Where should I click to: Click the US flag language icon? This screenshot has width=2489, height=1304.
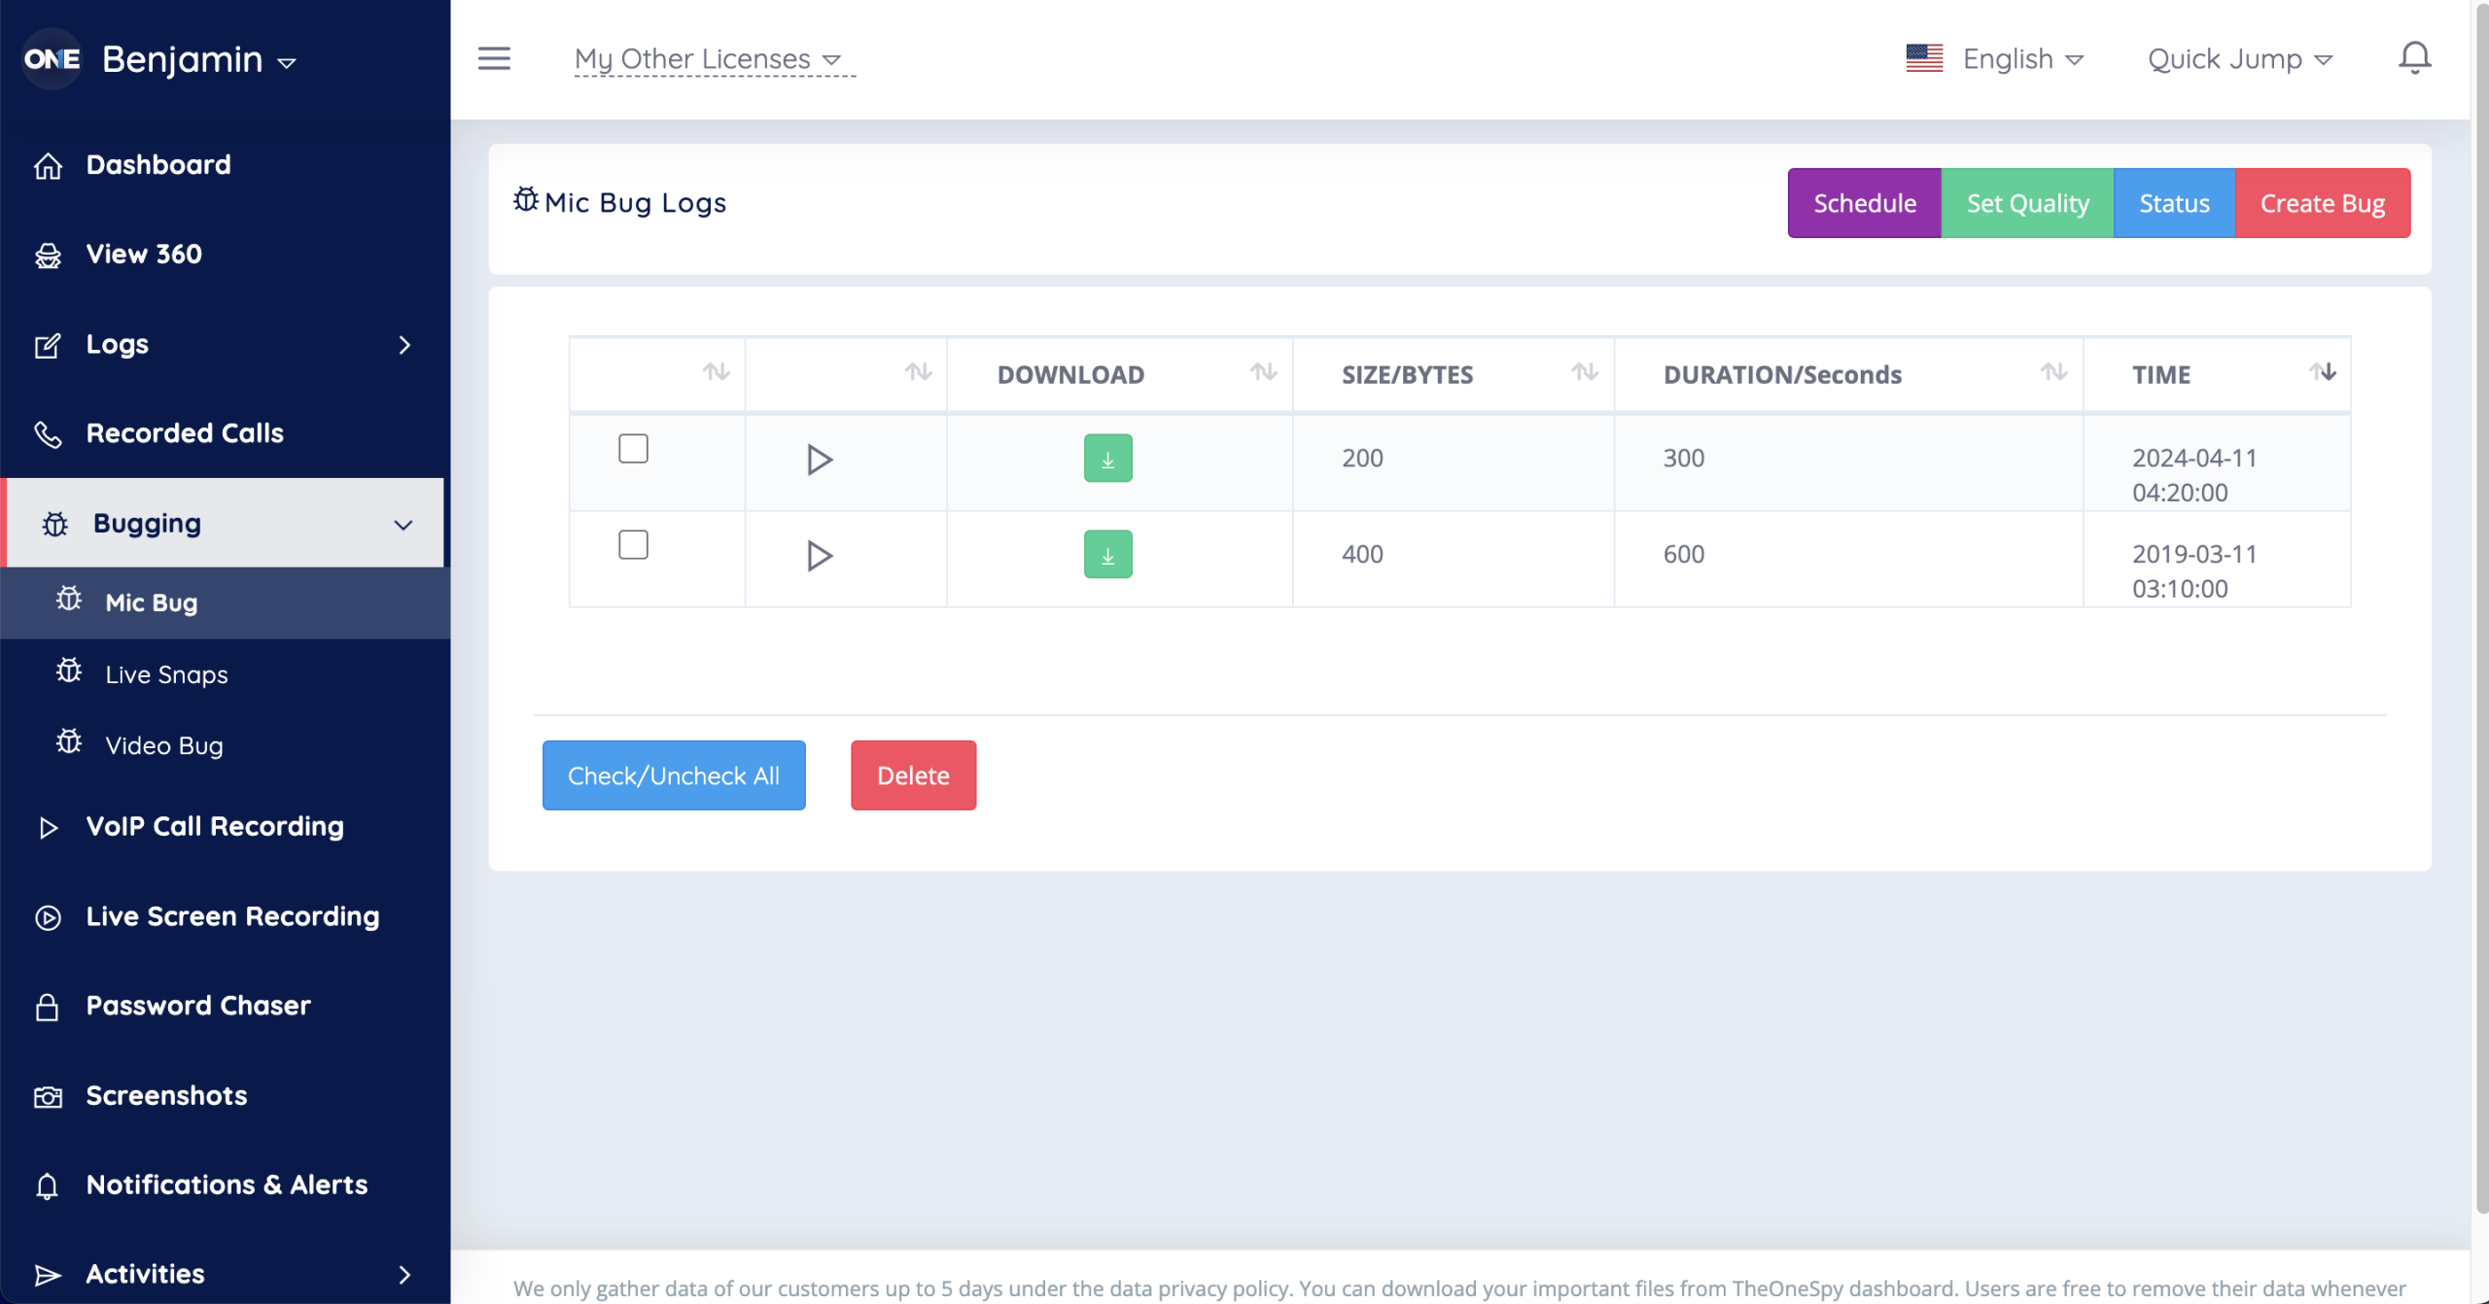pyautogui.click(x=1924, y=58)
